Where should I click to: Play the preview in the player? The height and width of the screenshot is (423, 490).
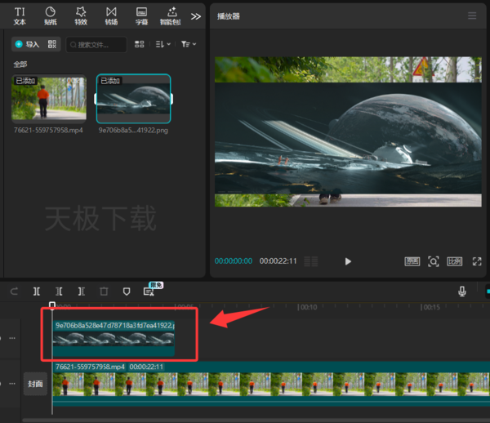point(348,261)
